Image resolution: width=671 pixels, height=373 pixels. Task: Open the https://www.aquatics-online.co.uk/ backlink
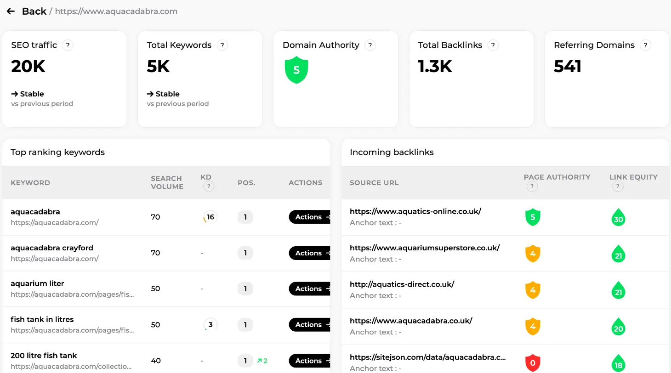(415, 211)
